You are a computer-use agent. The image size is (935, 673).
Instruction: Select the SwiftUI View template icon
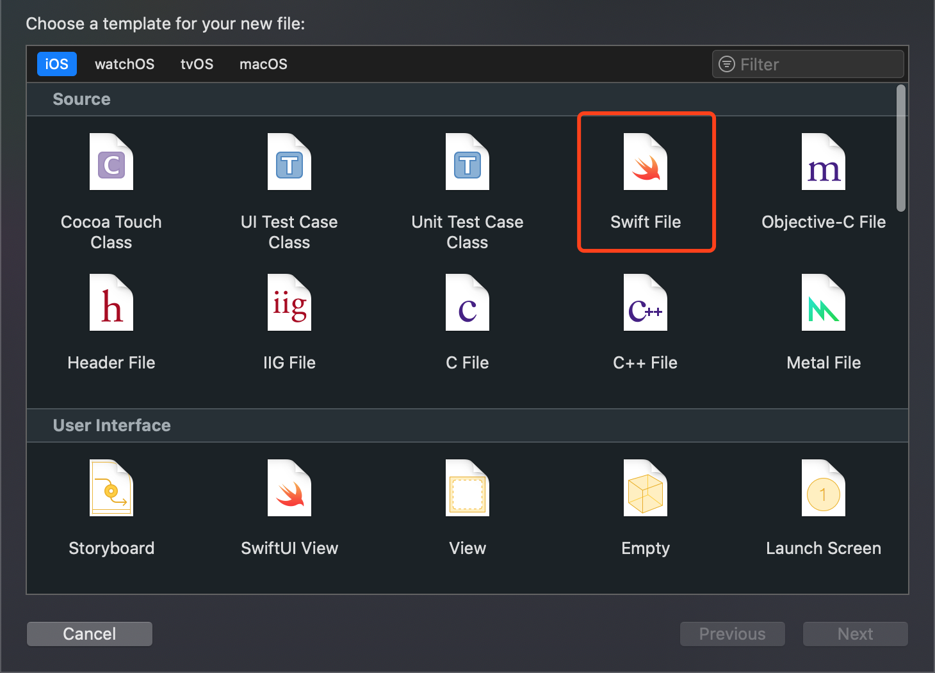[x=289, y=488]
